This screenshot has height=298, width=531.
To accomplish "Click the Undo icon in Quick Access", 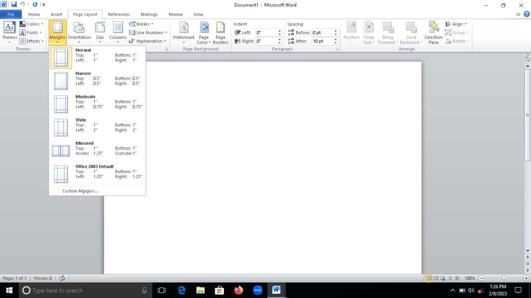I will pyautogui.click(x=22, y=4).
